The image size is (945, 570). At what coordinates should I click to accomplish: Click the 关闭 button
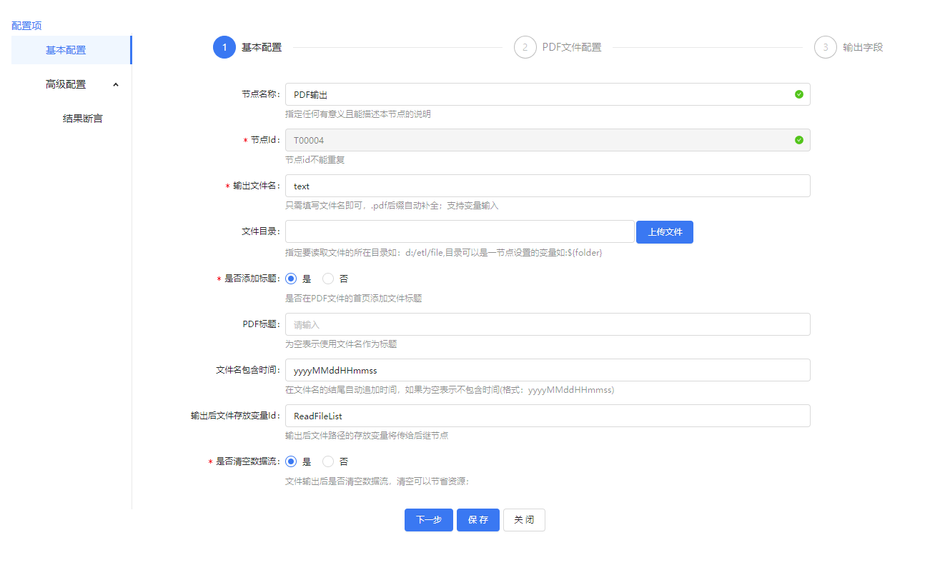[524, 520]
